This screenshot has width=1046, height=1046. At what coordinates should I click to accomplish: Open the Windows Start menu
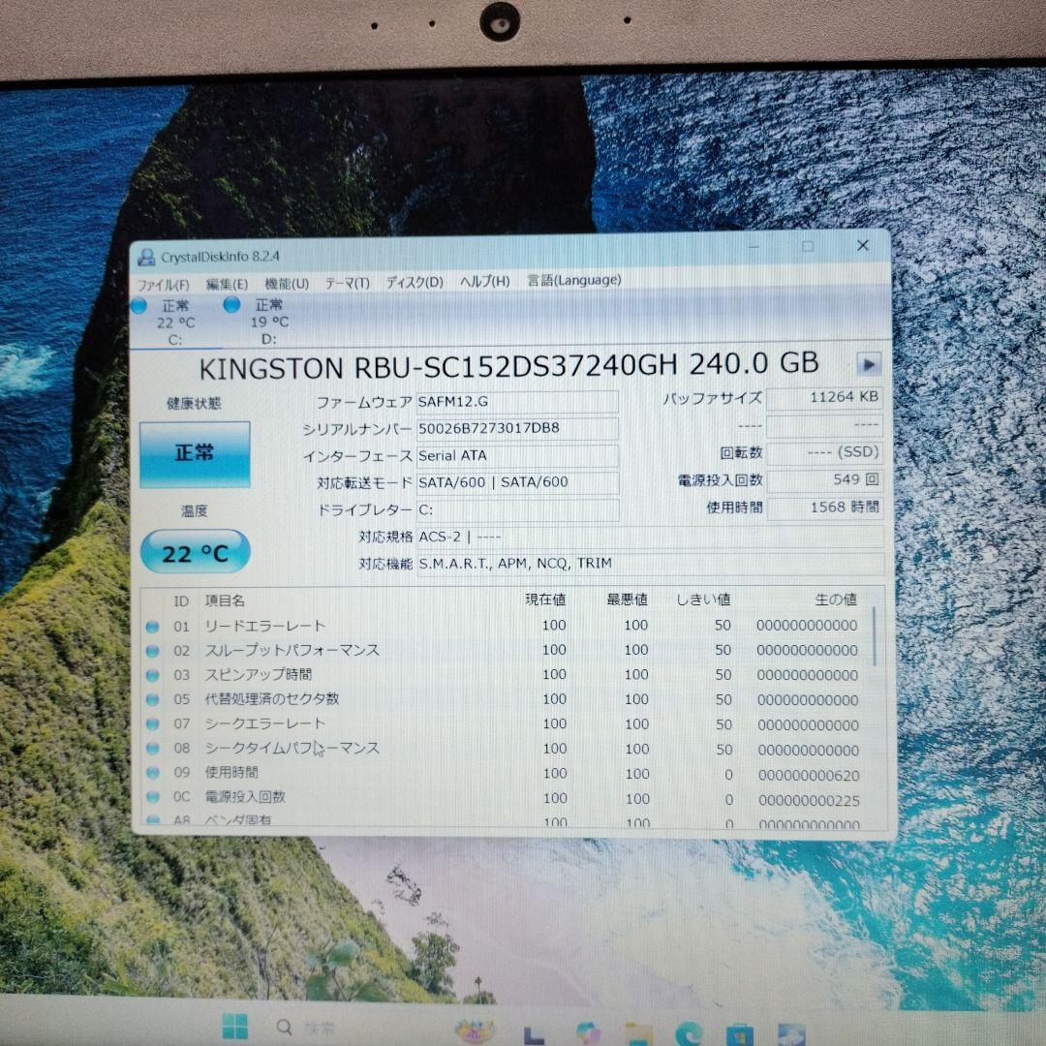(x=234, y=1027)
